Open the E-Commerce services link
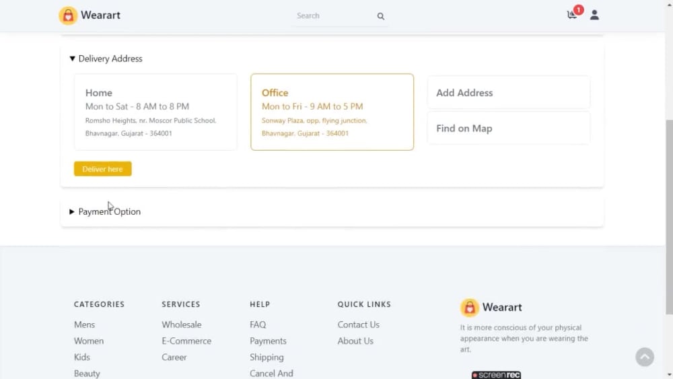 [x=186, y=341]
